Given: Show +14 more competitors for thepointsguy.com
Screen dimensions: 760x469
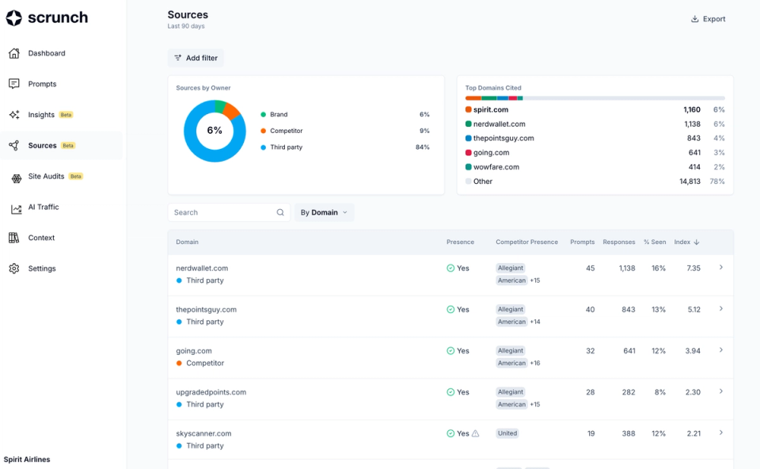Looking at the screenshot, I should tap(535, 322).
